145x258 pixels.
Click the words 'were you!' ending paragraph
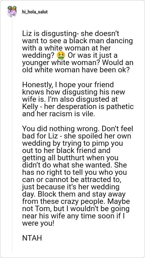38,223
